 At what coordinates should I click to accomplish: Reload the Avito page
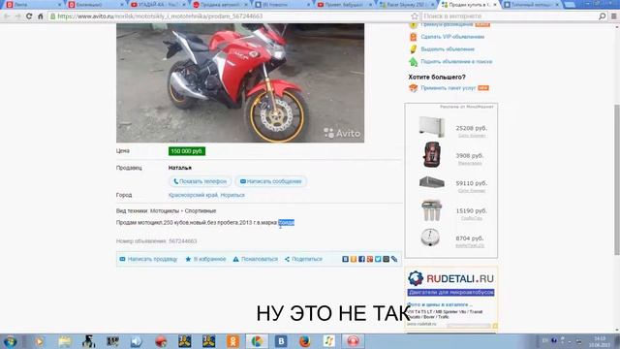(29, 16)
